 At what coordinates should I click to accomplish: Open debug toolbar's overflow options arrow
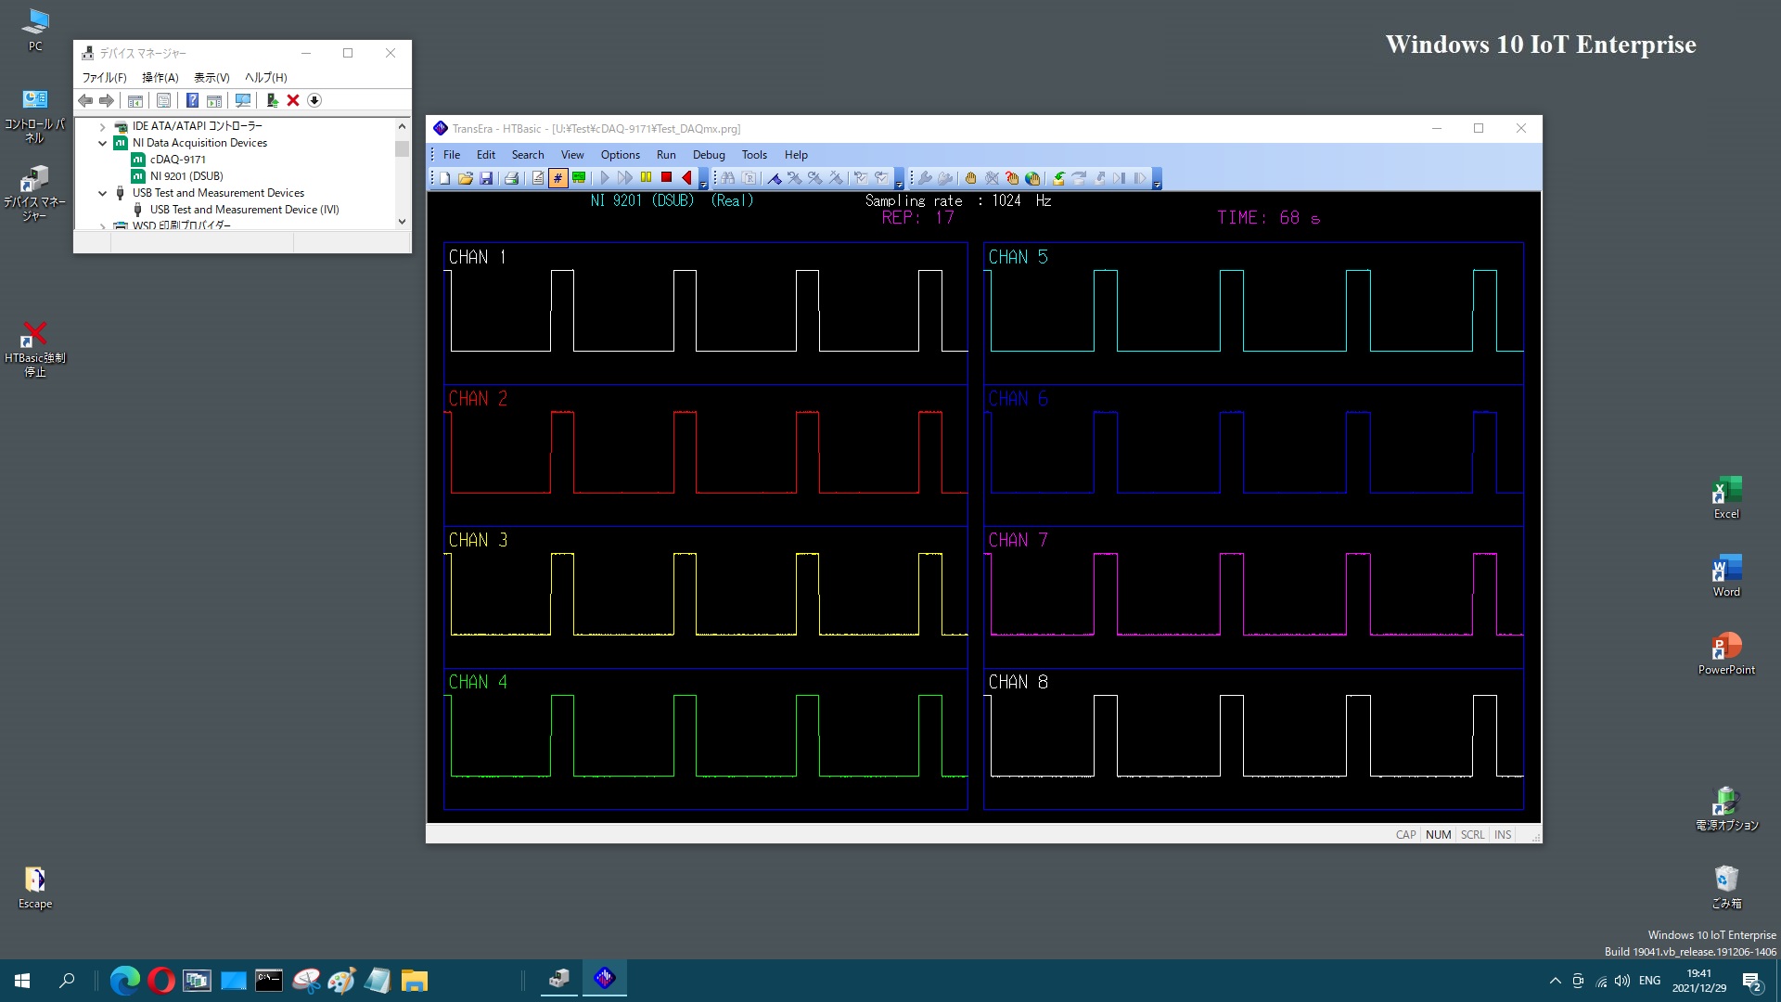point(1157,179)
